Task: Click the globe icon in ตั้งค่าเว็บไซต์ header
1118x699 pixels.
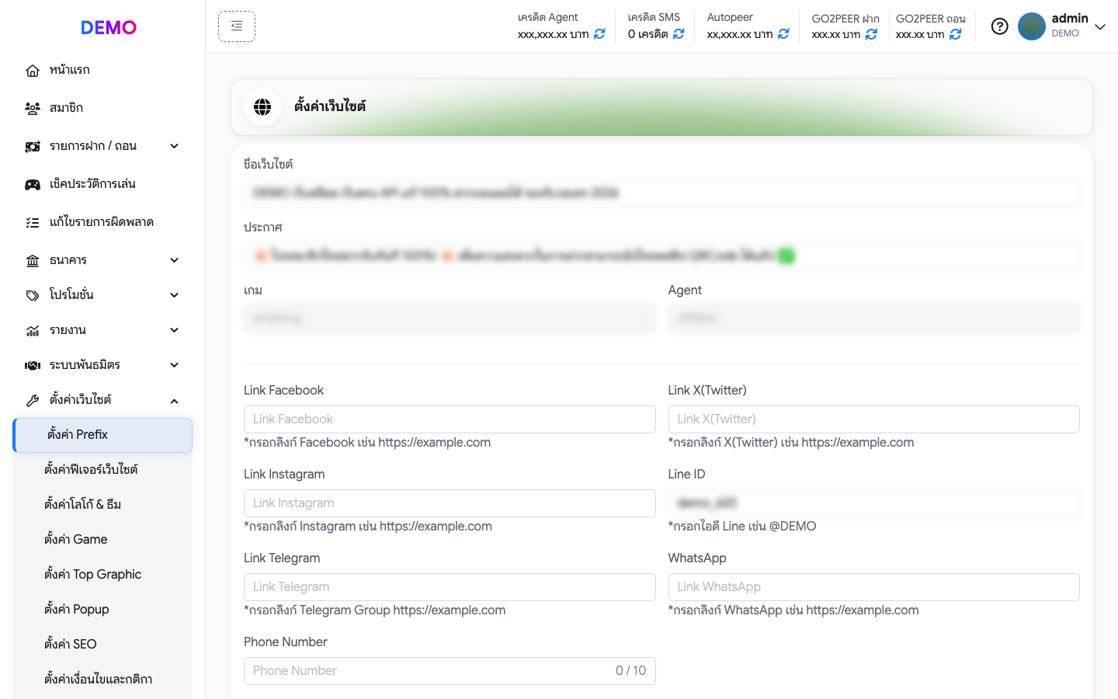Action: click(x=262, y=107)
